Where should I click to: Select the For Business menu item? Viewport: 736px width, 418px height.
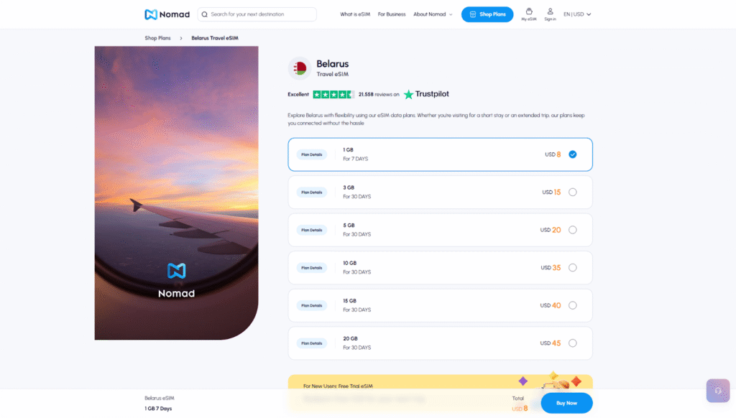pos(392,14)
